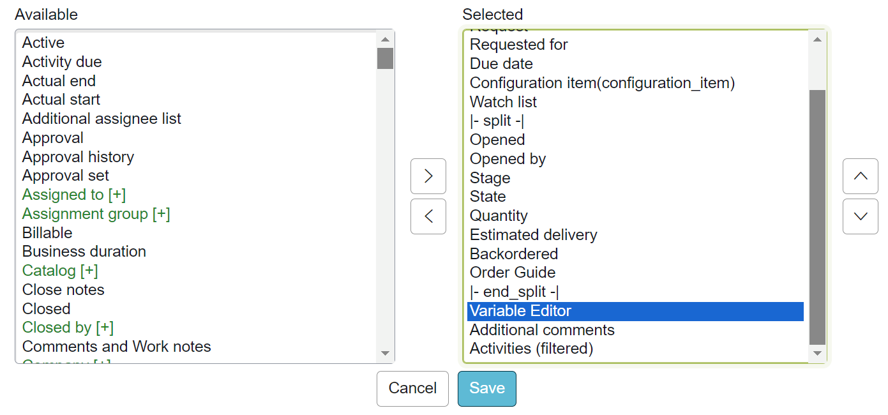Click the move left arrow button
Image resolution: width=888 pixels, height=415 pixels.
click(x=428, y=216)
